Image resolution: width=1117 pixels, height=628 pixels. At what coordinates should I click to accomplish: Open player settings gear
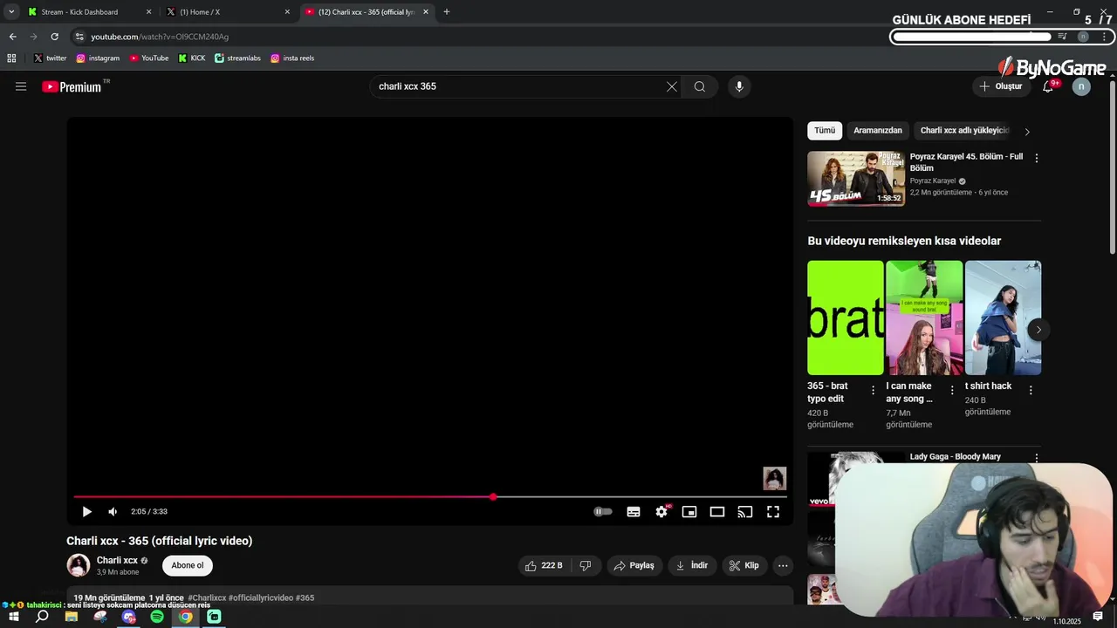(x=661, y=512)
